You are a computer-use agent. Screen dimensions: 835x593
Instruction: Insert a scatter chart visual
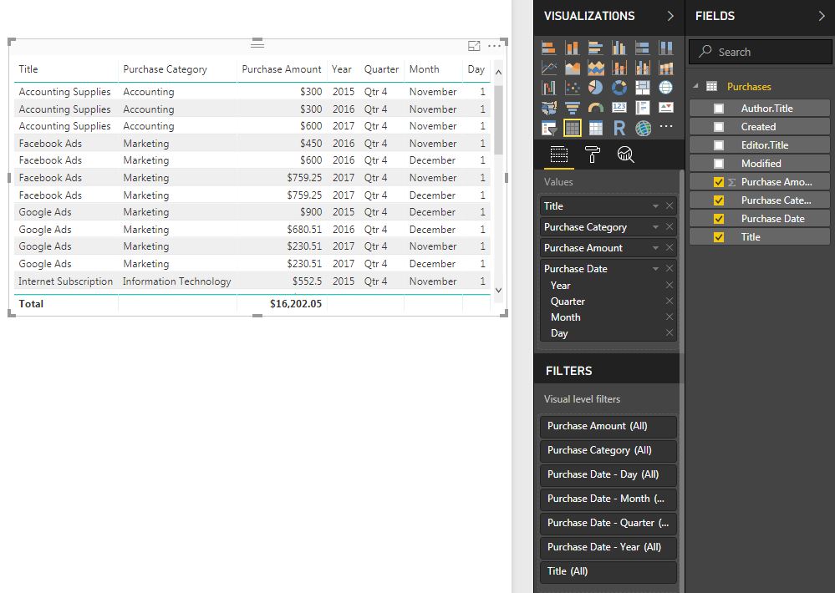click(x=573, y=88)
